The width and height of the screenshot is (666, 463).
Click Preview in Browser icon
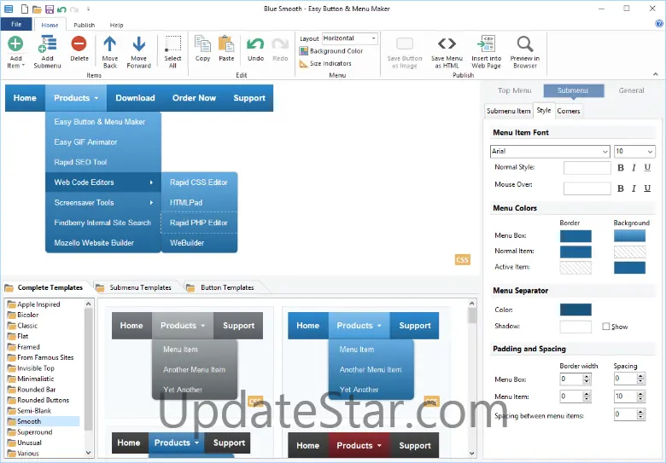pos(525,43)
